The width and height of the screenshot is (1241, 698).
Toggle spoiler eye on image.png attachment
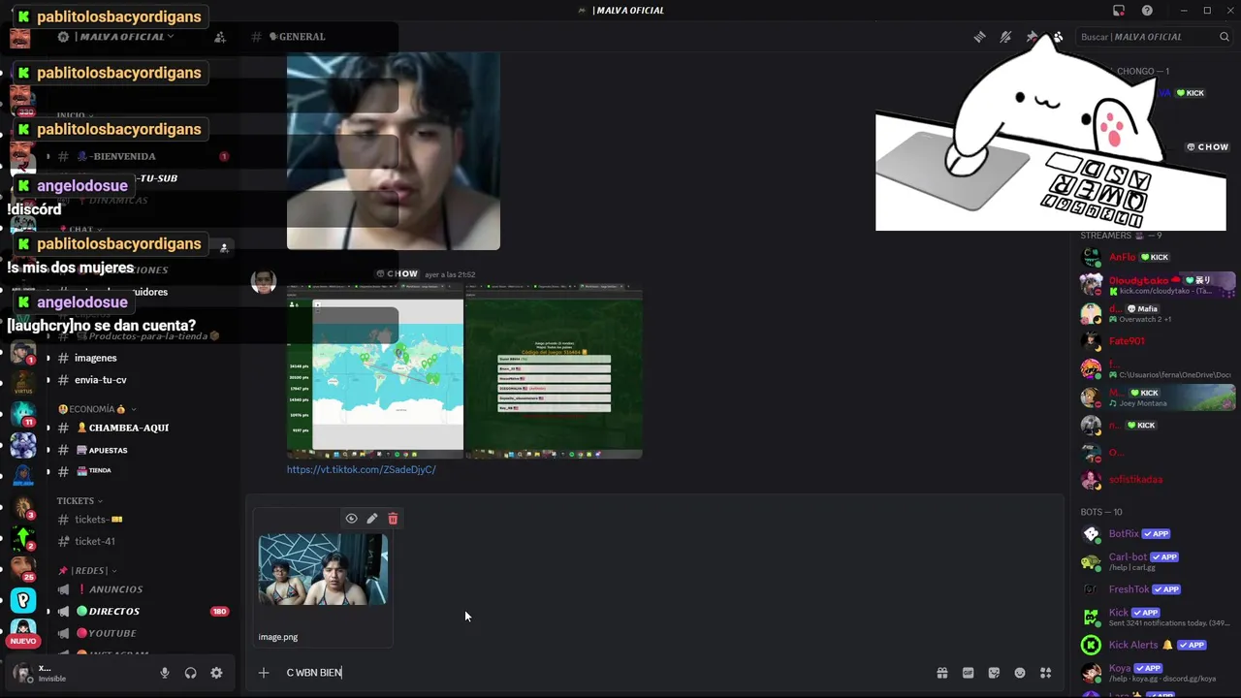coord(351,519)
